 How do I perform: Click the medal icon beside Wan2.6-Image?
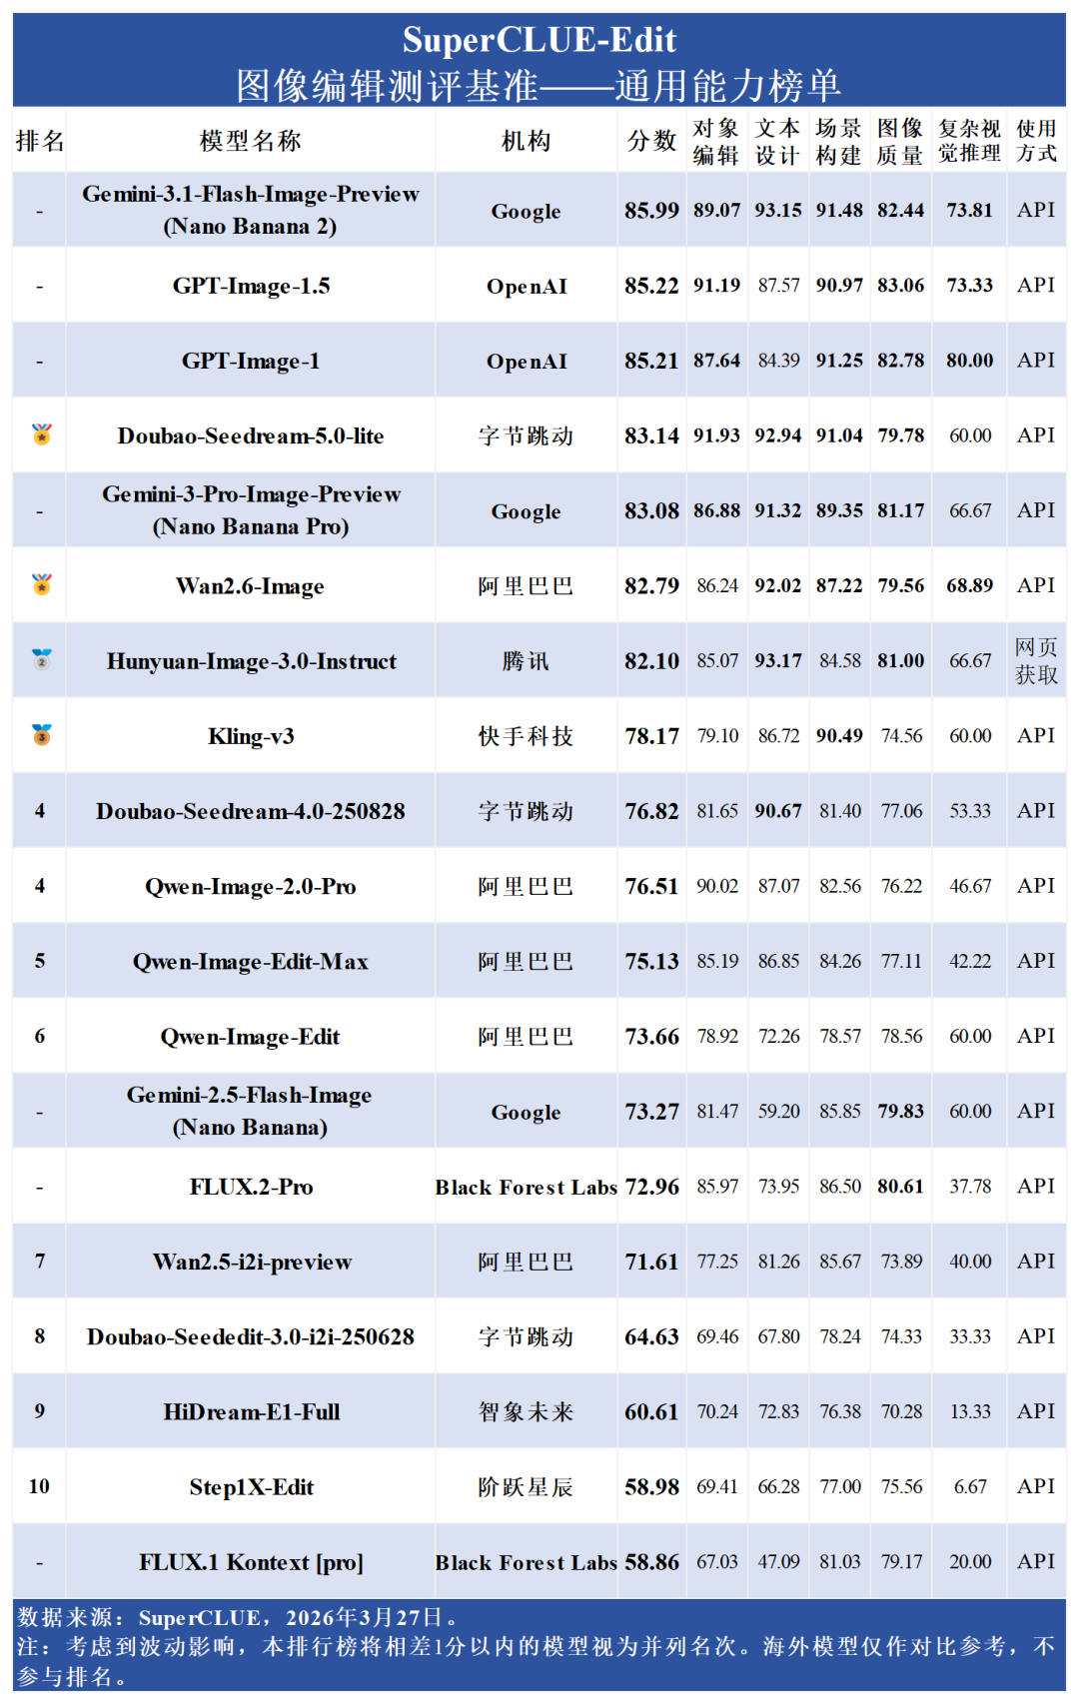pyautogui.click(x=41, y=584)
